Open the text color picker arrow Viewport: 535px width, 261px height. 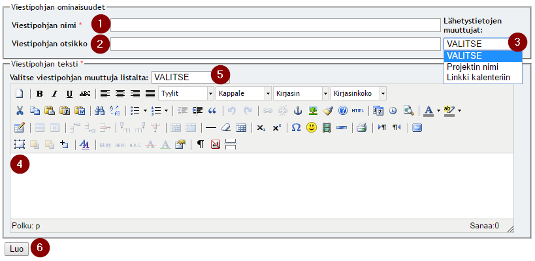click(x=438, y=110)
